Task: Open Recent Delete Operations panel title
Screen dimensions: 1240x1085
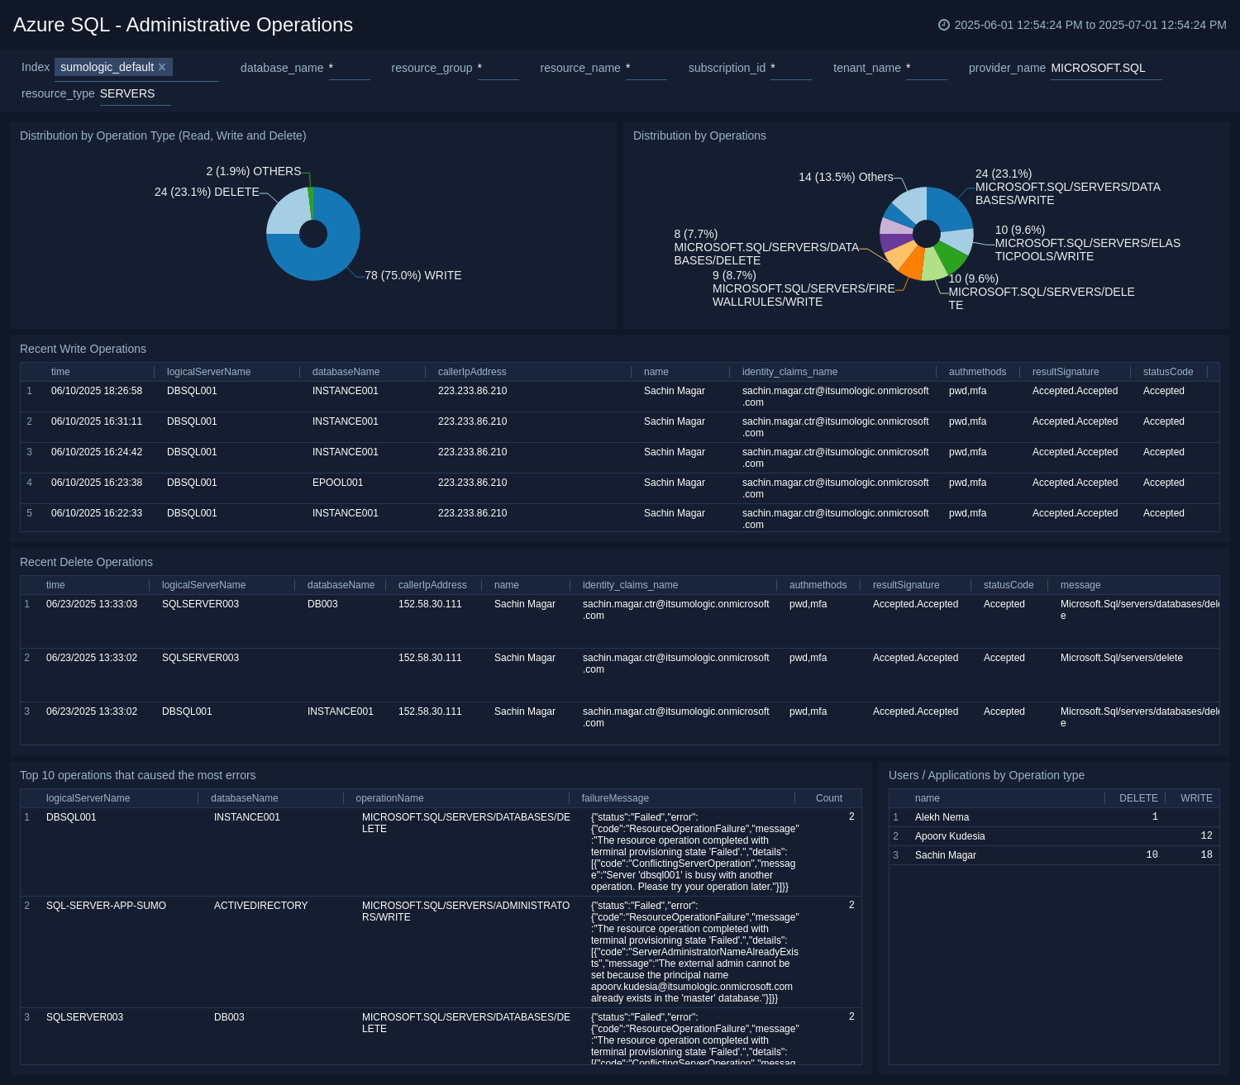Action: coord(86,562)
